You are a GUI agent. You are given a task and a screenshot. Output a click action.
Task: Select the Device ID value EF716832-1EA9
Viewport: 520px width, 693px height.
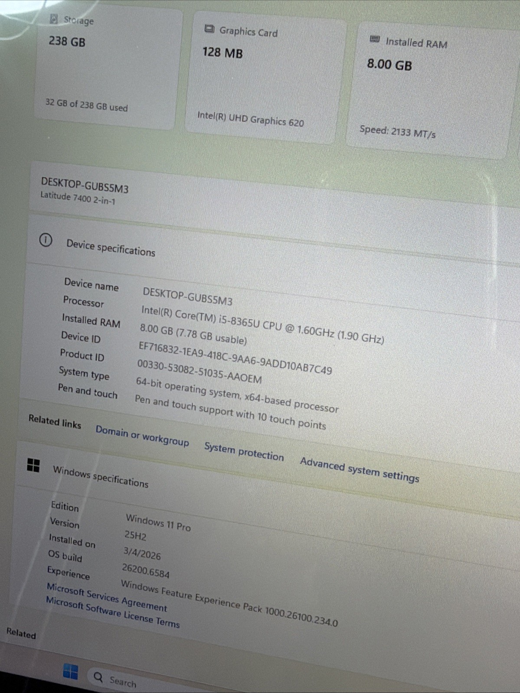(235, 358)
